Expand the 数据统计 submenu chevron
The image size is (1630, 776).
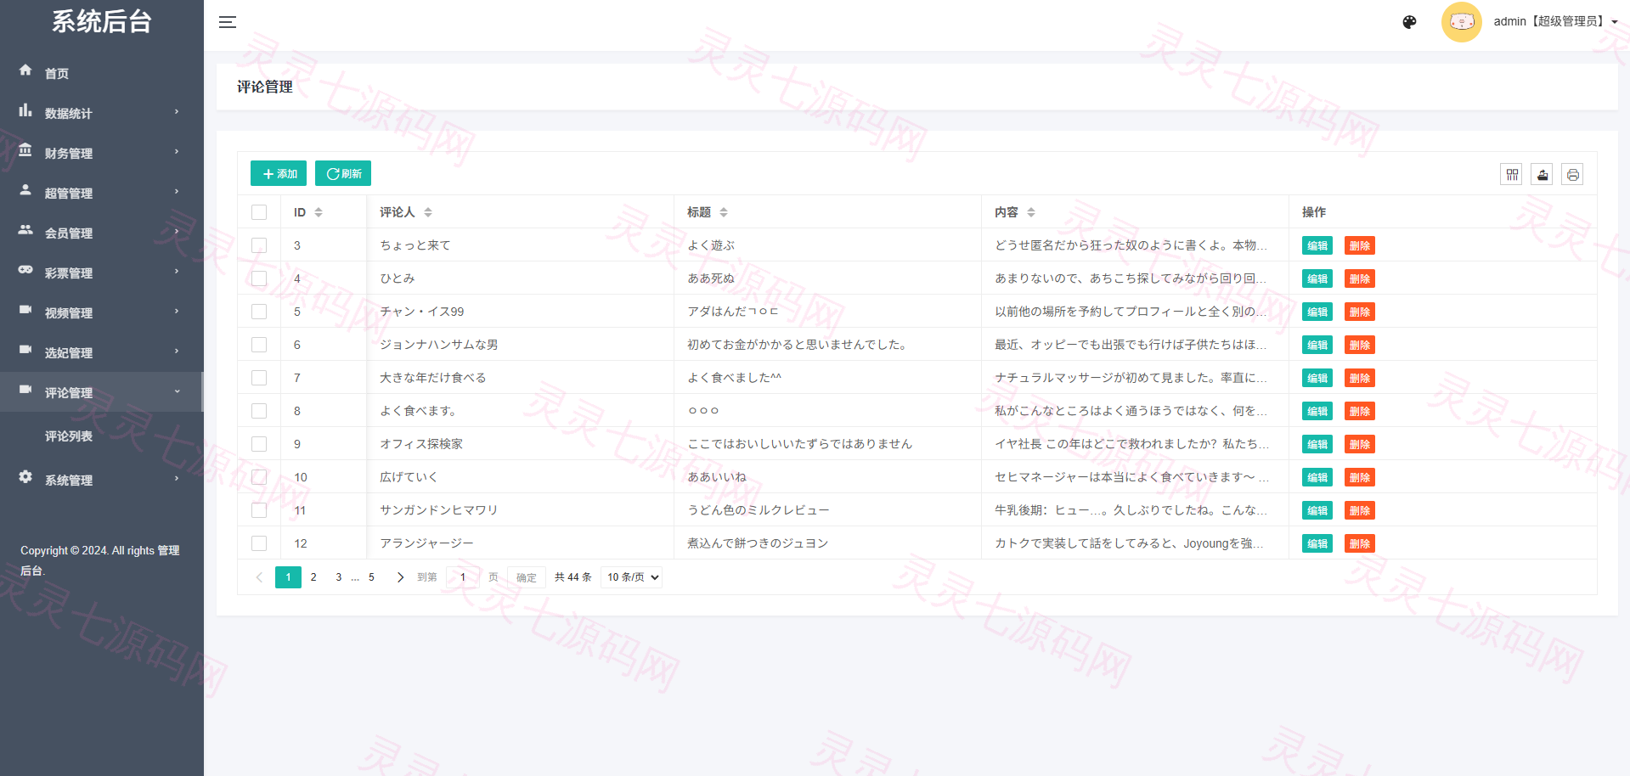(x=177, y=112)
